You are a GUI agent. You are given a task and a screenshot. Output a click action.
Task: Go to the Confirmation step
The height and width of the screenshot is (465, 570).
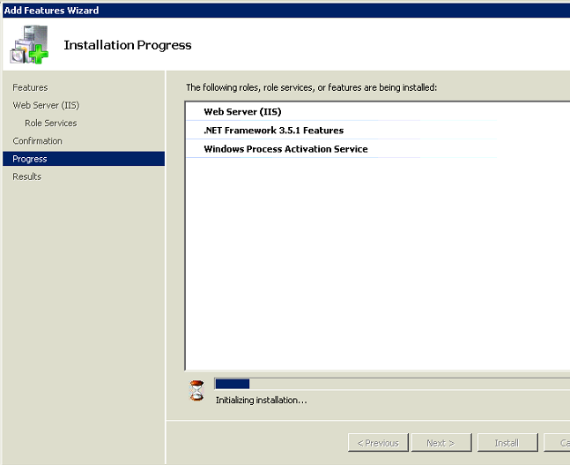click(x=37, y=141)
